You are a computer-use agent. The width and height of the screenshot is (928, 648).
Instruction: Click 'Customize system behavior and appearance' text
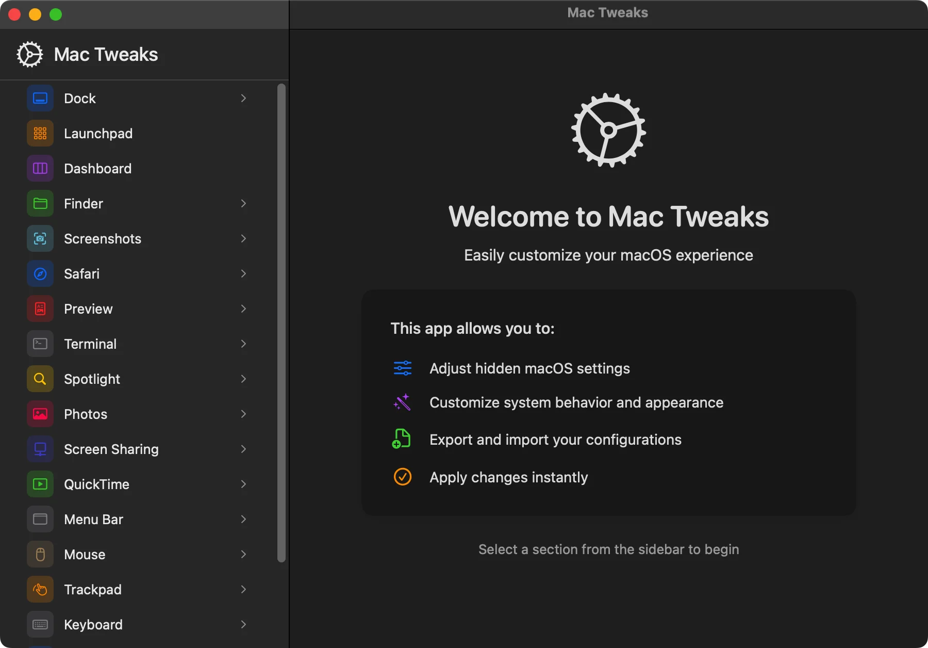[x=576, y=402]
